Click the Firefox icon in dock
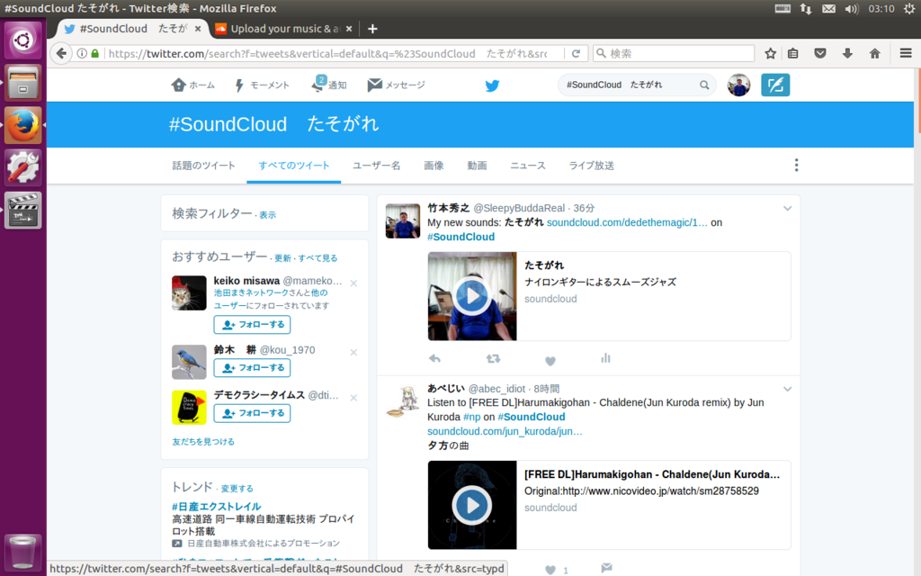Image resolution: width=921 pixels, height=576 pixels. point(22,125)
